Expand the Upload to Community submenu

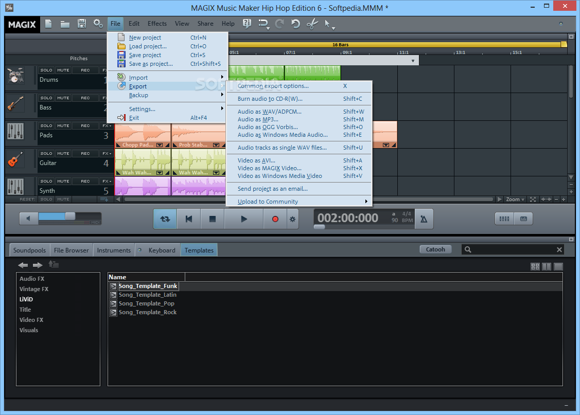(x=299, y=202)
